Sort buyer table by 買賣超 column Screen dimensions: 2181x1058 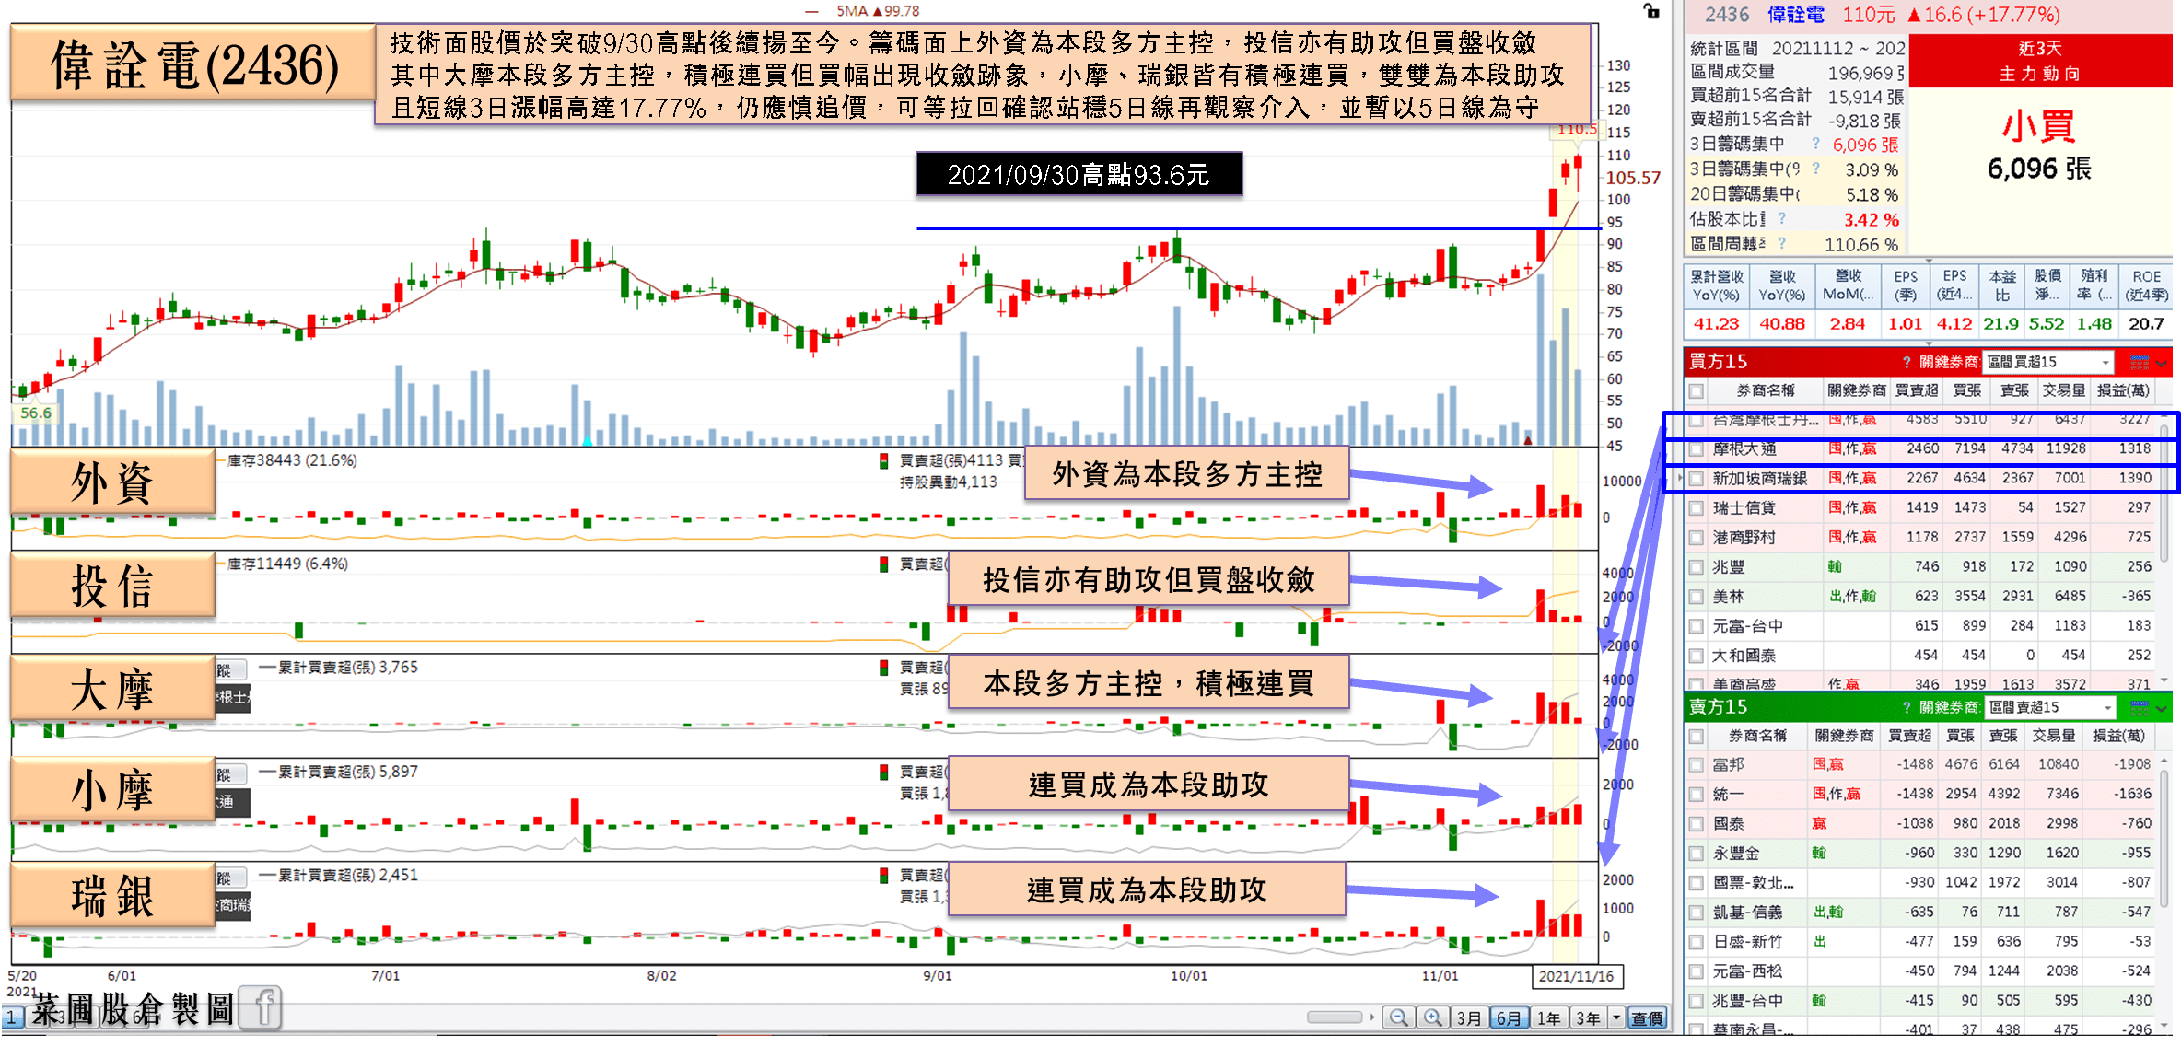(x=1917, y=390)
